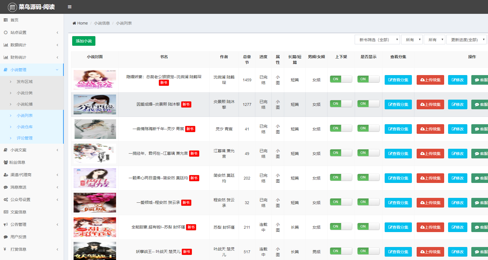Viewport: 488px width, 260px height.
Task: Click the Home icon in breadcrumb
Action: [x=74, y=23]
